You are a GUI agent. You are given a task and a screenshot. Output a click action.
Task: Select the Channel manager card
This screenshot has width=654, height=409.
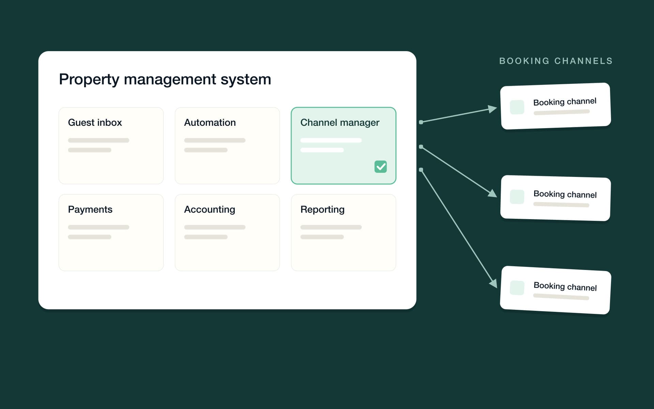343,146
